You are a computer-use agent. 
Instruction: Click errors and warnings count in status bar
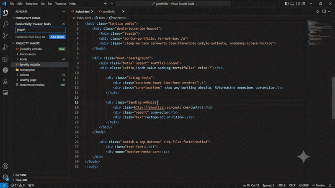click(x=18, y=185)
